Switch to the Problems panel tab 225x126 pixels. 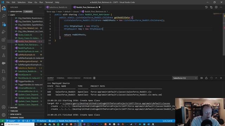coord(88,78)
